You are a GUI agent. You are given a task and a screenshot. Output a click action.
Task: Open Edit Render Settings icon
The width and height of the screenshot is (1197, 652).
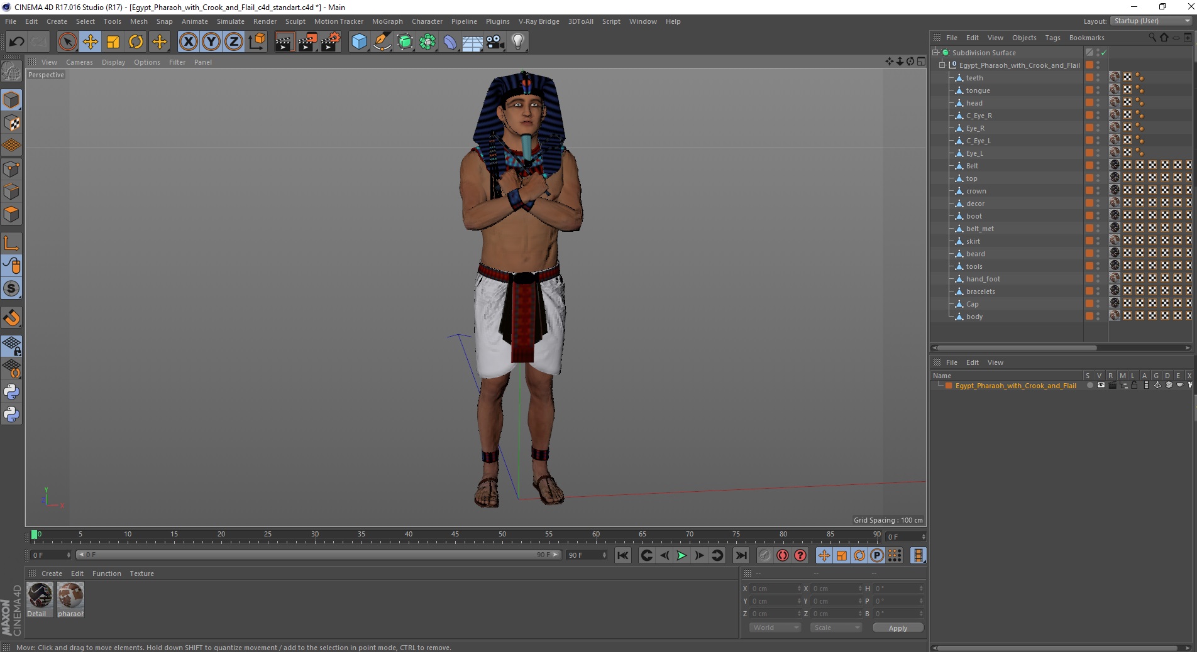coord(330,42)
